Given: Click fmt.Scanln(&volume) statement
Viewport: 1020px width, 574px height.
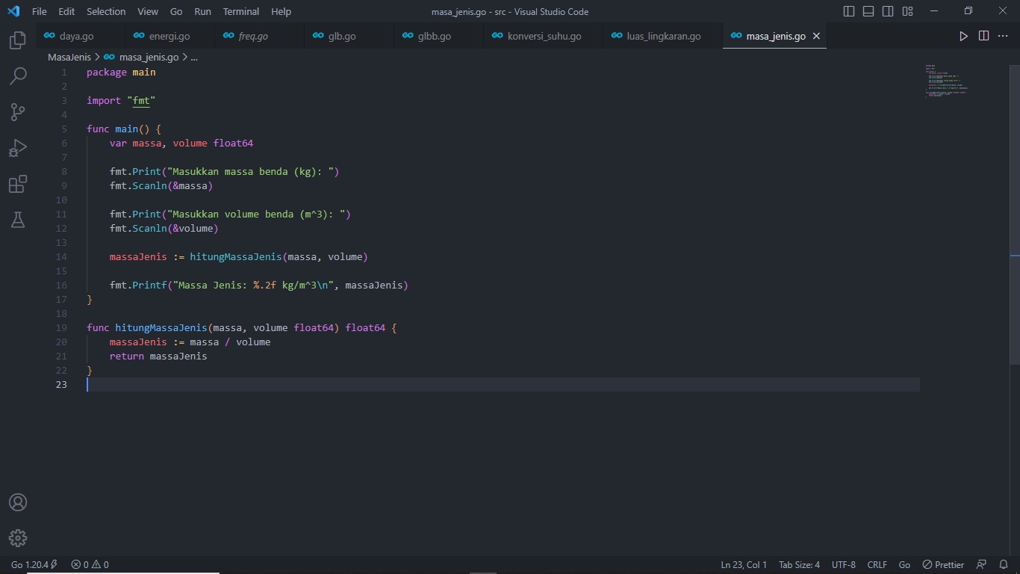Looking at the screenshot, I should tap(164, 229).
